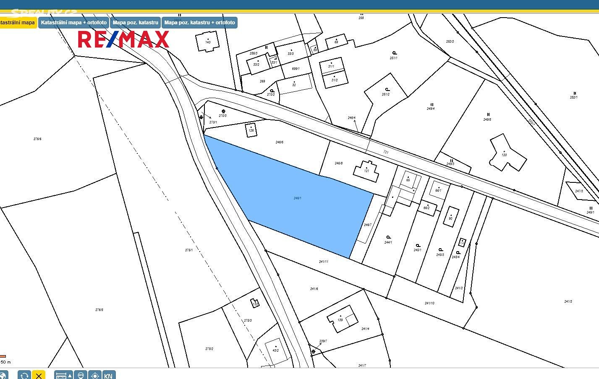The width and height of the screenshot is (599, 379).
Task: Click parcel label 241/11
Action: [324, 262]
